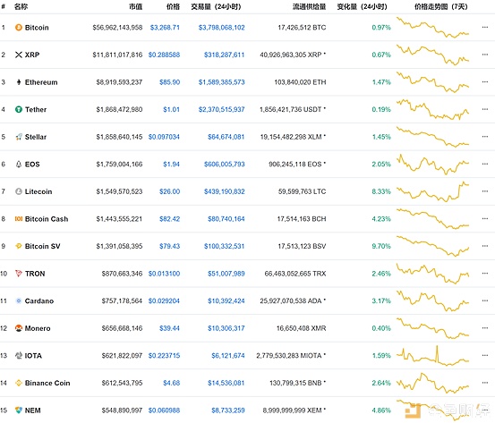Sort by the 名称 column header

tap(21, 6)
